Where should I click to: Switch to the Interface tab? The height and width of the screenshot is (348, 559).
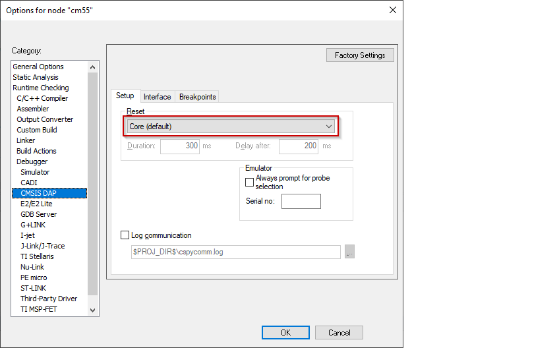point(157,97)
